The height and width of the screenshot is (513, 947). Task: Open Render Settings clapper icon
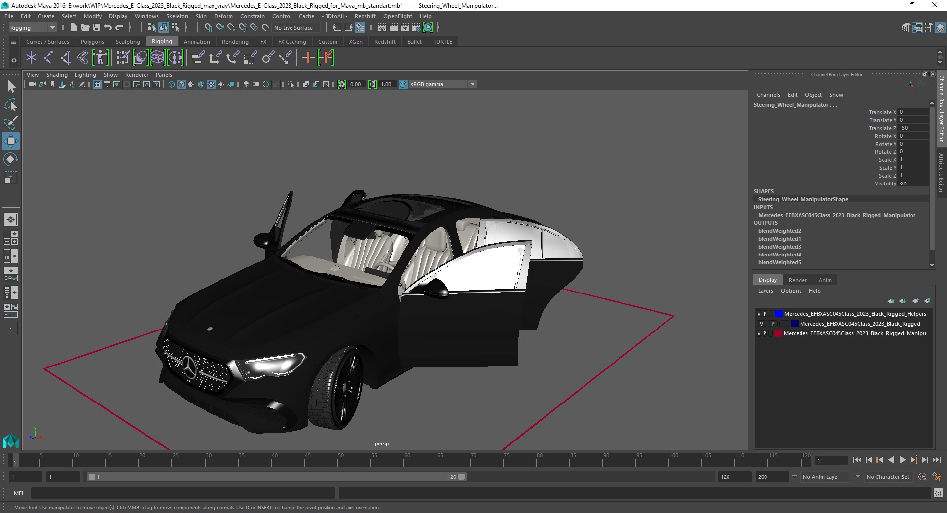[x=416, y=28]
